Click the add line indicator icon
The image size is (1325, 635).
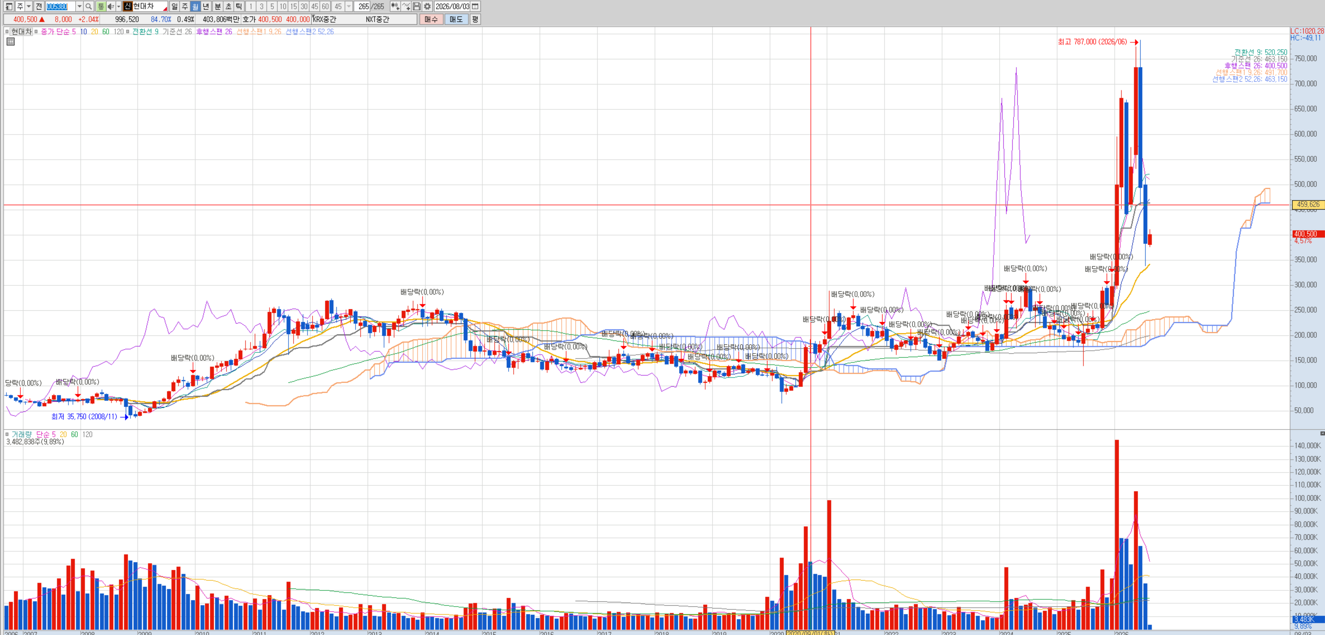pyautogui.click(x=406, y=6)
